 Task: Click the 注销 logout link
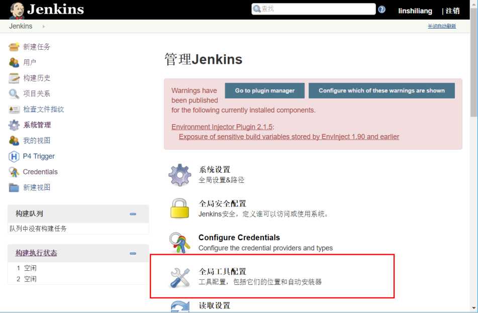pyautogui.click(x=452, y=11)
